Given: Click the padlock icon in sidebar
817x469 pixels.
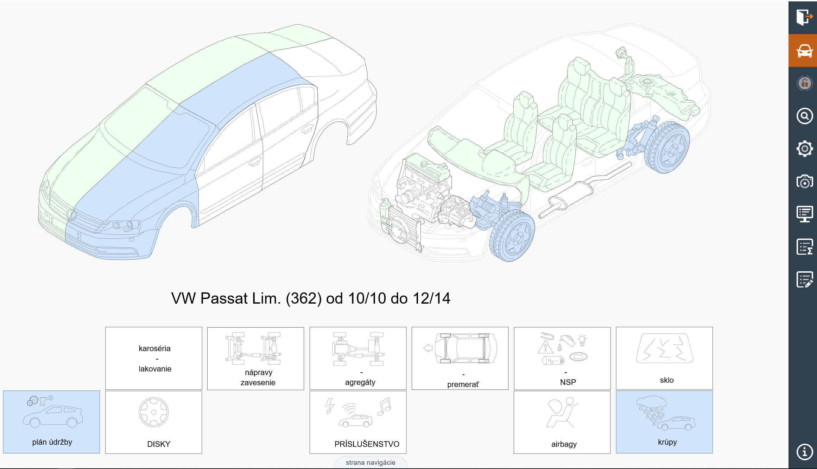Looking at the screenshot, I should click(804, 83).
